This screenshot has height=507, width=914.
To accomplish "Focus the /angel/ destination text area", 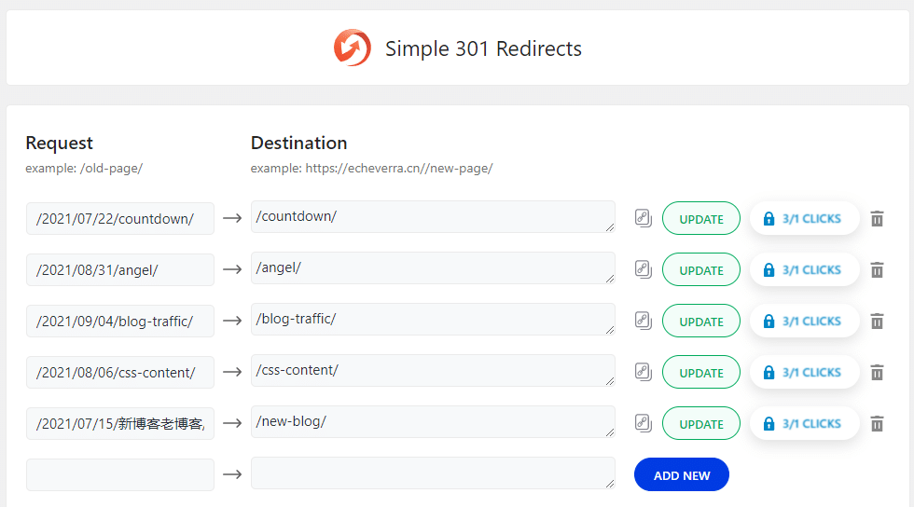I will [x=432, y=267].
